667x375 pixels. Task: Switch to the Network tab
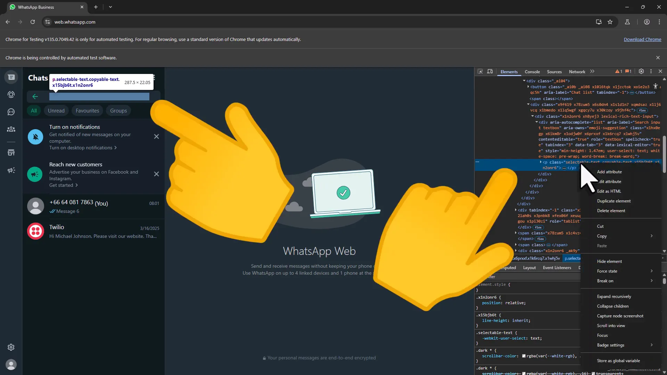[577, 72]
